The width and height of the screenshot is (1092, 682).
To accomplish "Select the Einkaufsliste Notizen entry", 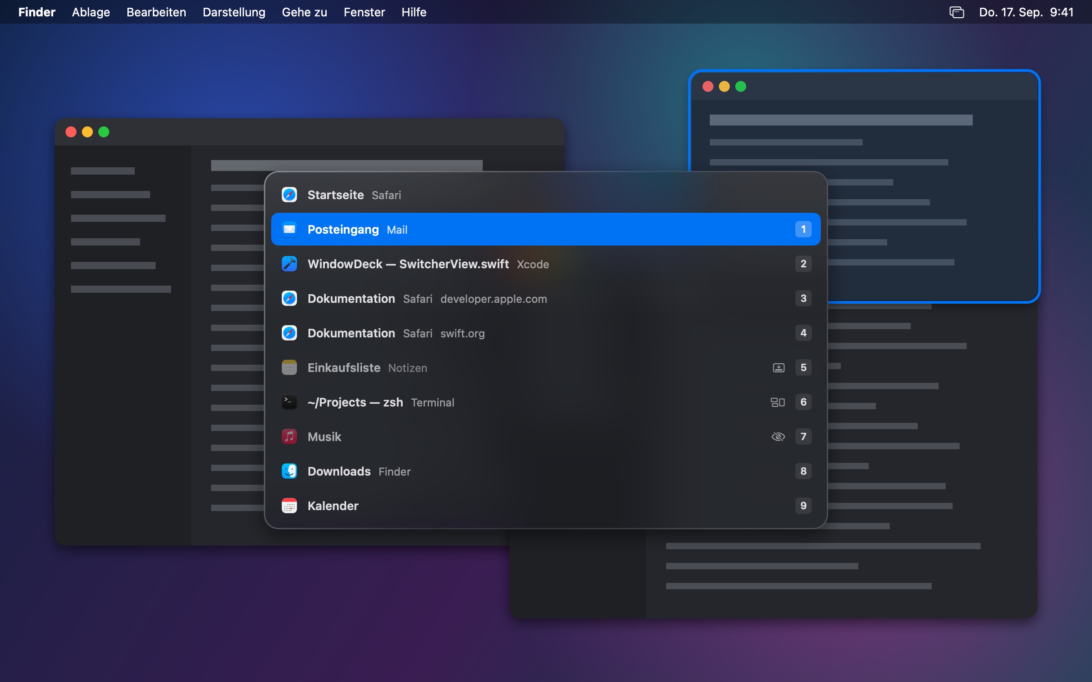I will click(546, 367).
